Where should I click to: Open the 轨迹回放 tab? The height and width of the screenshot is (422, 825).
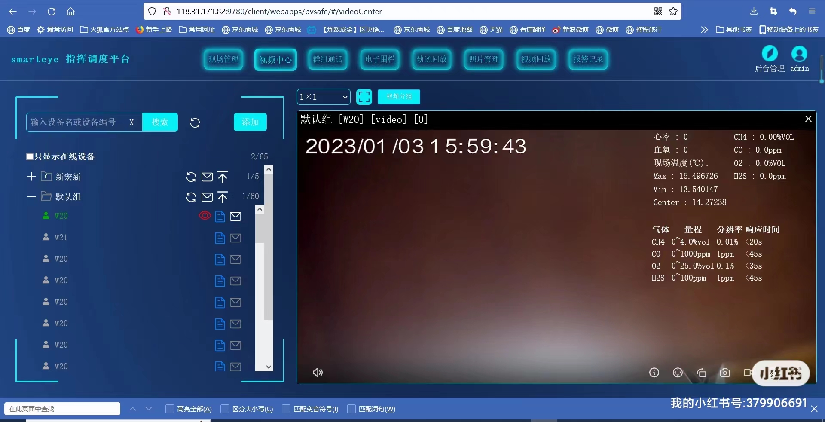(x=432, y=59)
